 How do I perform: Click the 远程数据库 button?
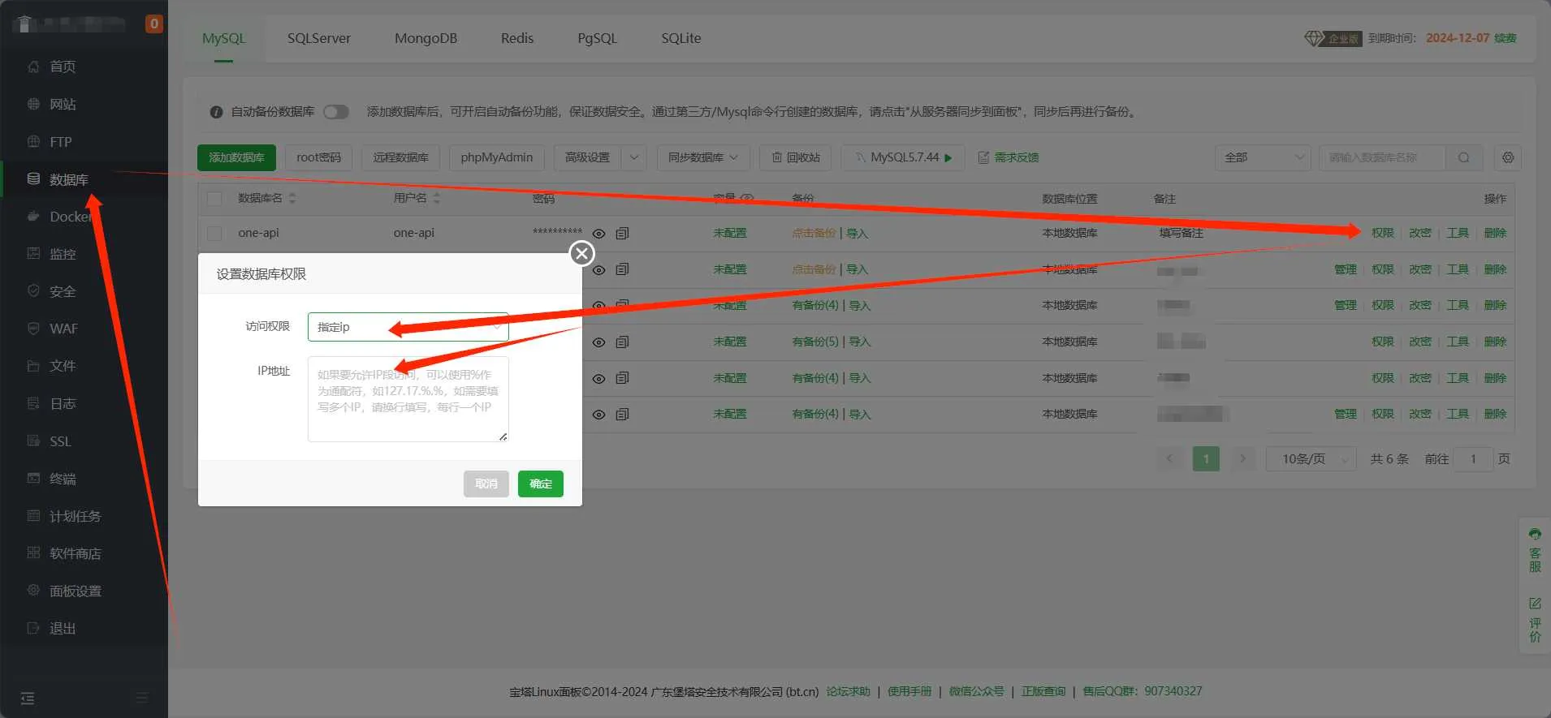point(400,157)
